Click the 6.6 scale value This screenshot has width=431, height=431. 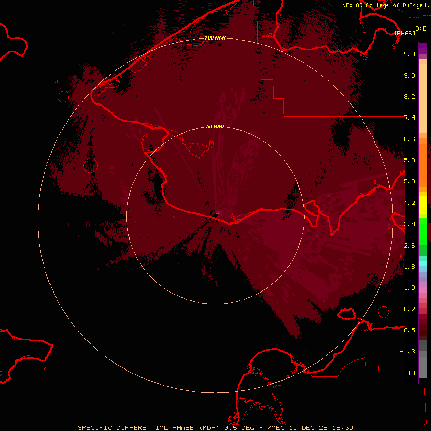pos(409,139)
